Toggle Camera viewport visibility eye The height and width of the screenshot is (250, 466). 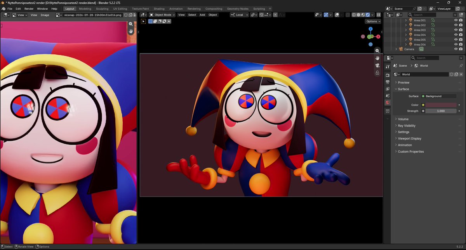[x=456, y=49]
